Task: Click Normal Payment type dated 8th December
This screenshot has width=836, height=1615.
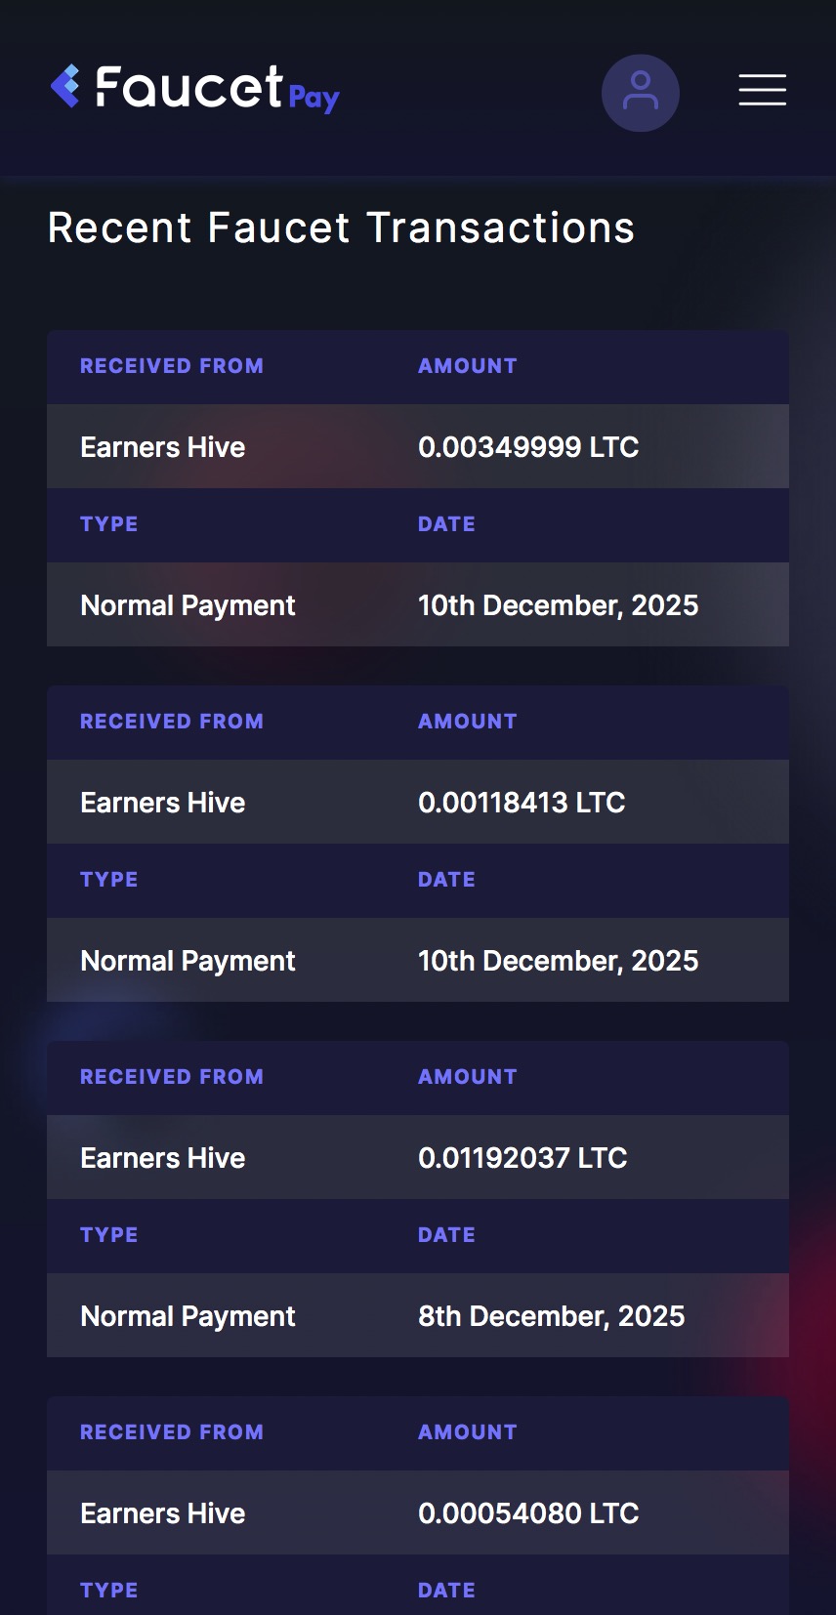Action: [188, 1316]
